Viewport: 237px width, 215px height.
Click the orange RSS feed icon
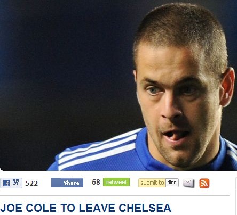coord(204,183)
